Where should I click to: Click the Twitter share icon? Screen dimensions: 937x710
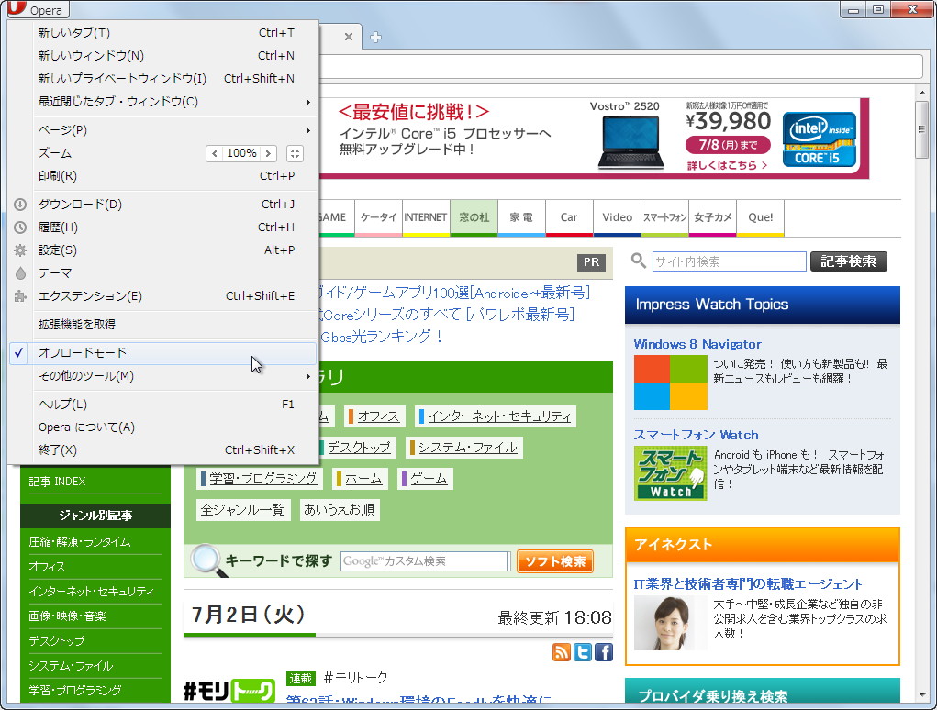(583, 652)
